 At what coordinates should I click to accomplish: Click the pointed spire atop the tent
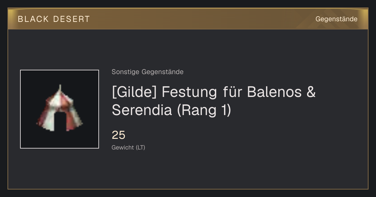(60, 88)
